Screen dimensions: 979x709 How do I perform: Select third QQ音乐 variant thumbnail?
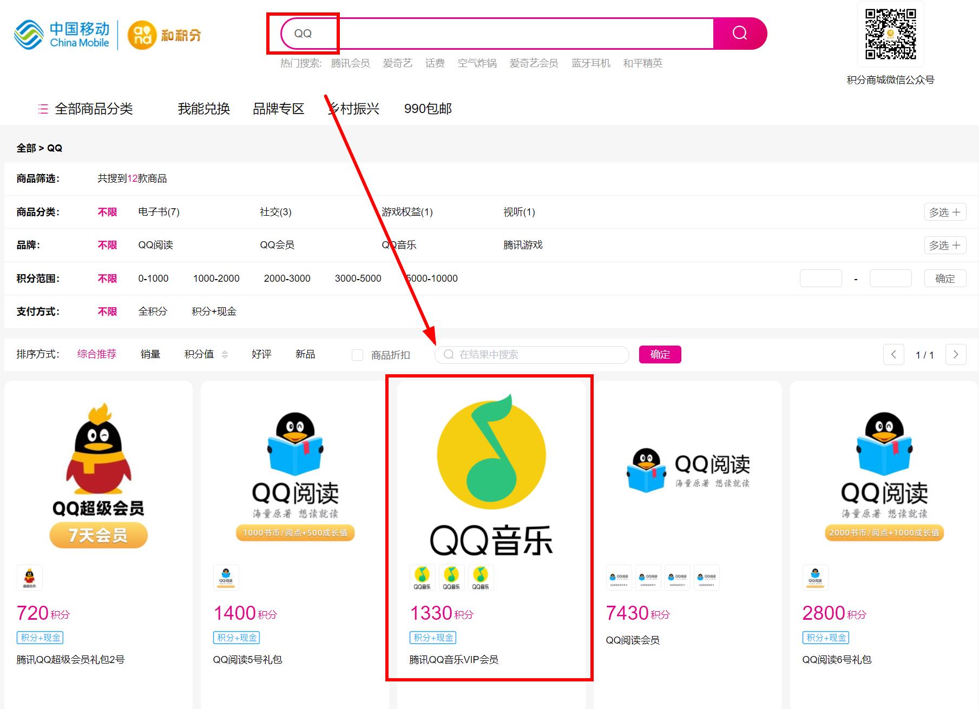[481, 578]
